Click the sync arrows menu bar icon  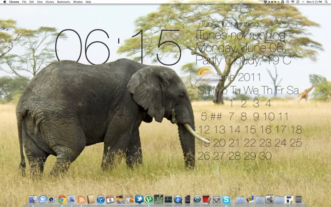298,2
